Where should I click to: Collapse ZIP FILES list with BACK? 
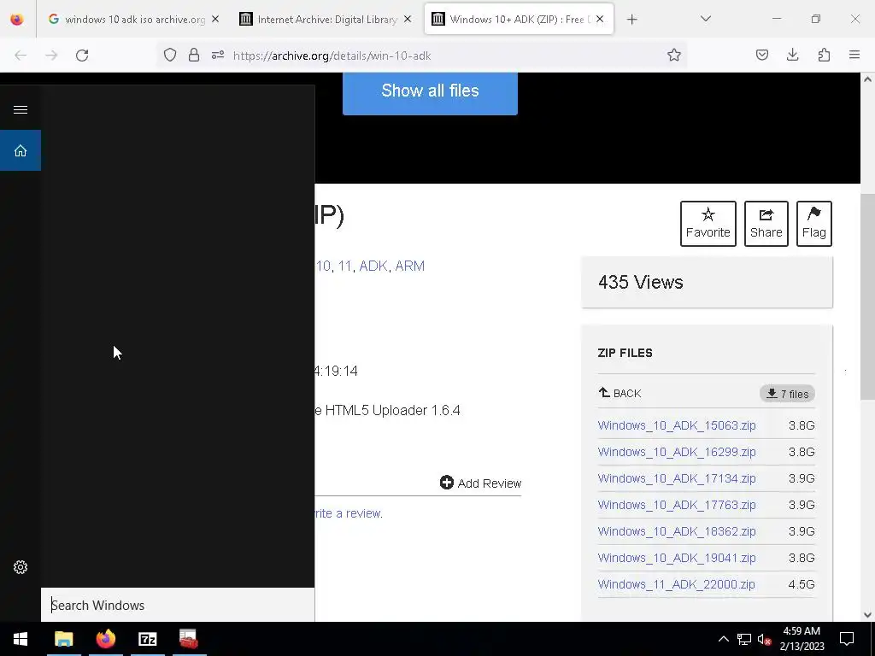pos(620,393)
